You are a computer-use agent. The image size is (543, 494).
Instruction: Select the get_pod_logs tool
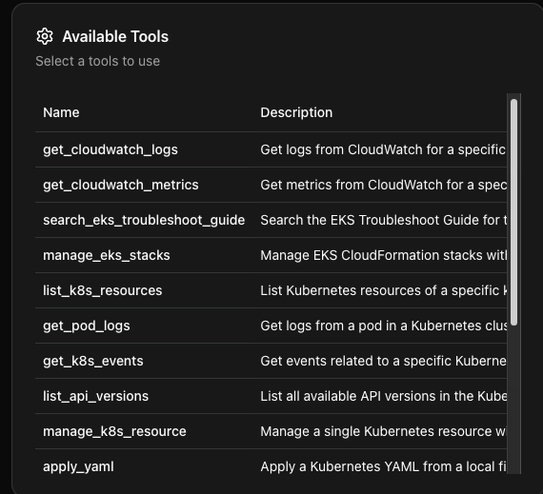click(87, 326)
